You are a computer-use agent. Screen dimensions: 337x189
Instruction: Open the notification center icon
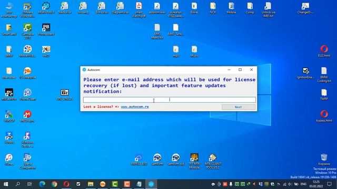tap(330, 184)
